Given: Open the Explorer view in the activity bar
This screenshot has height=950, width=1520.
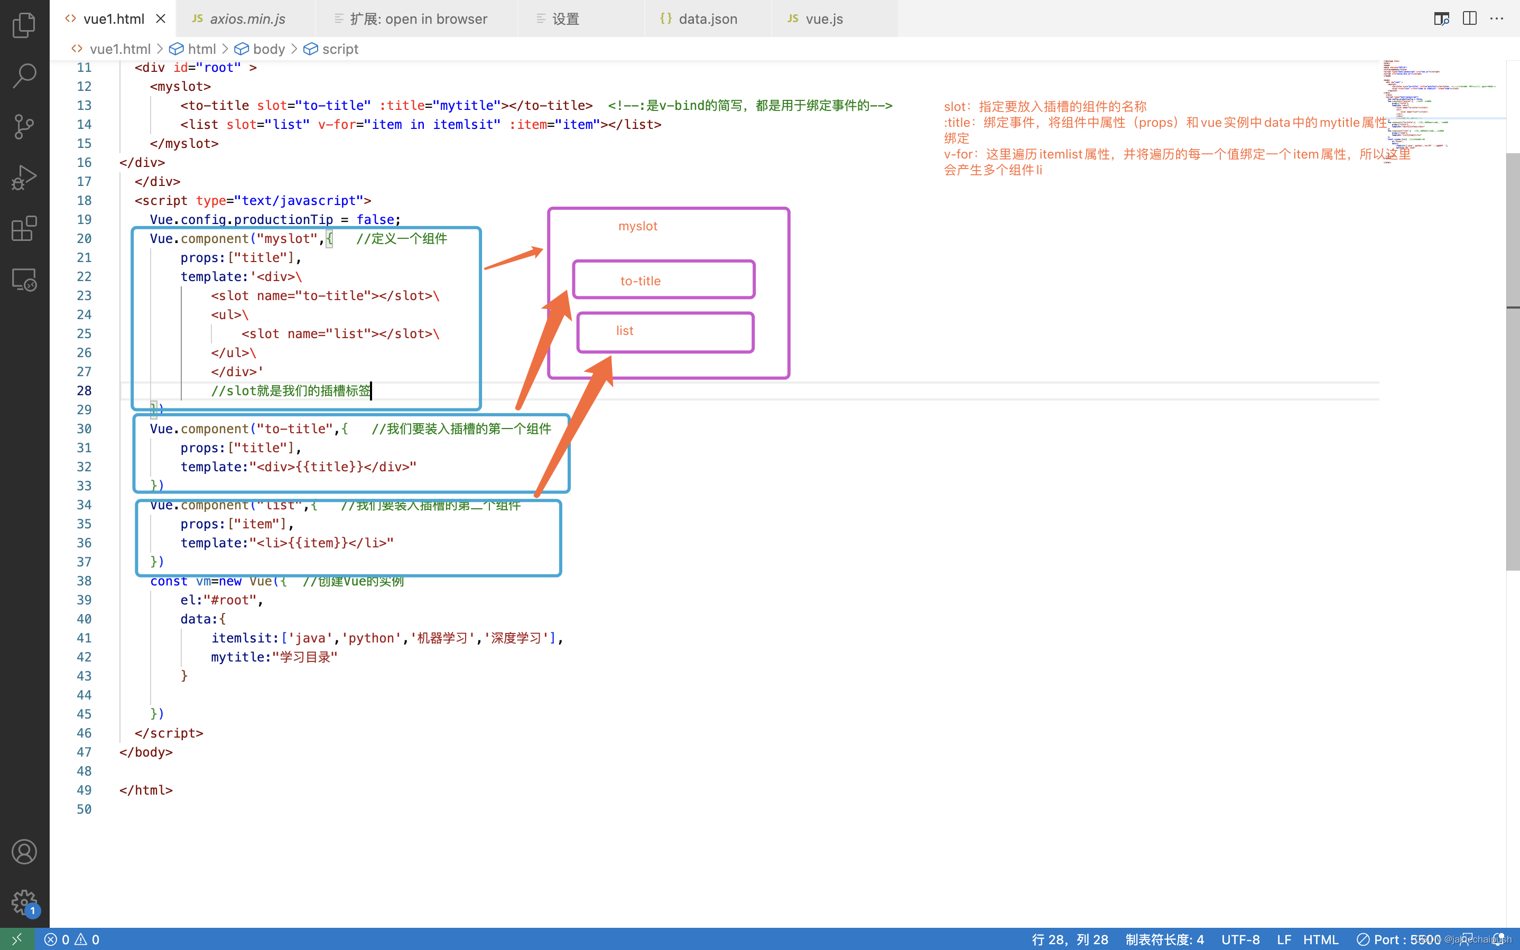Looking at the screenshot, I should 24,25.
